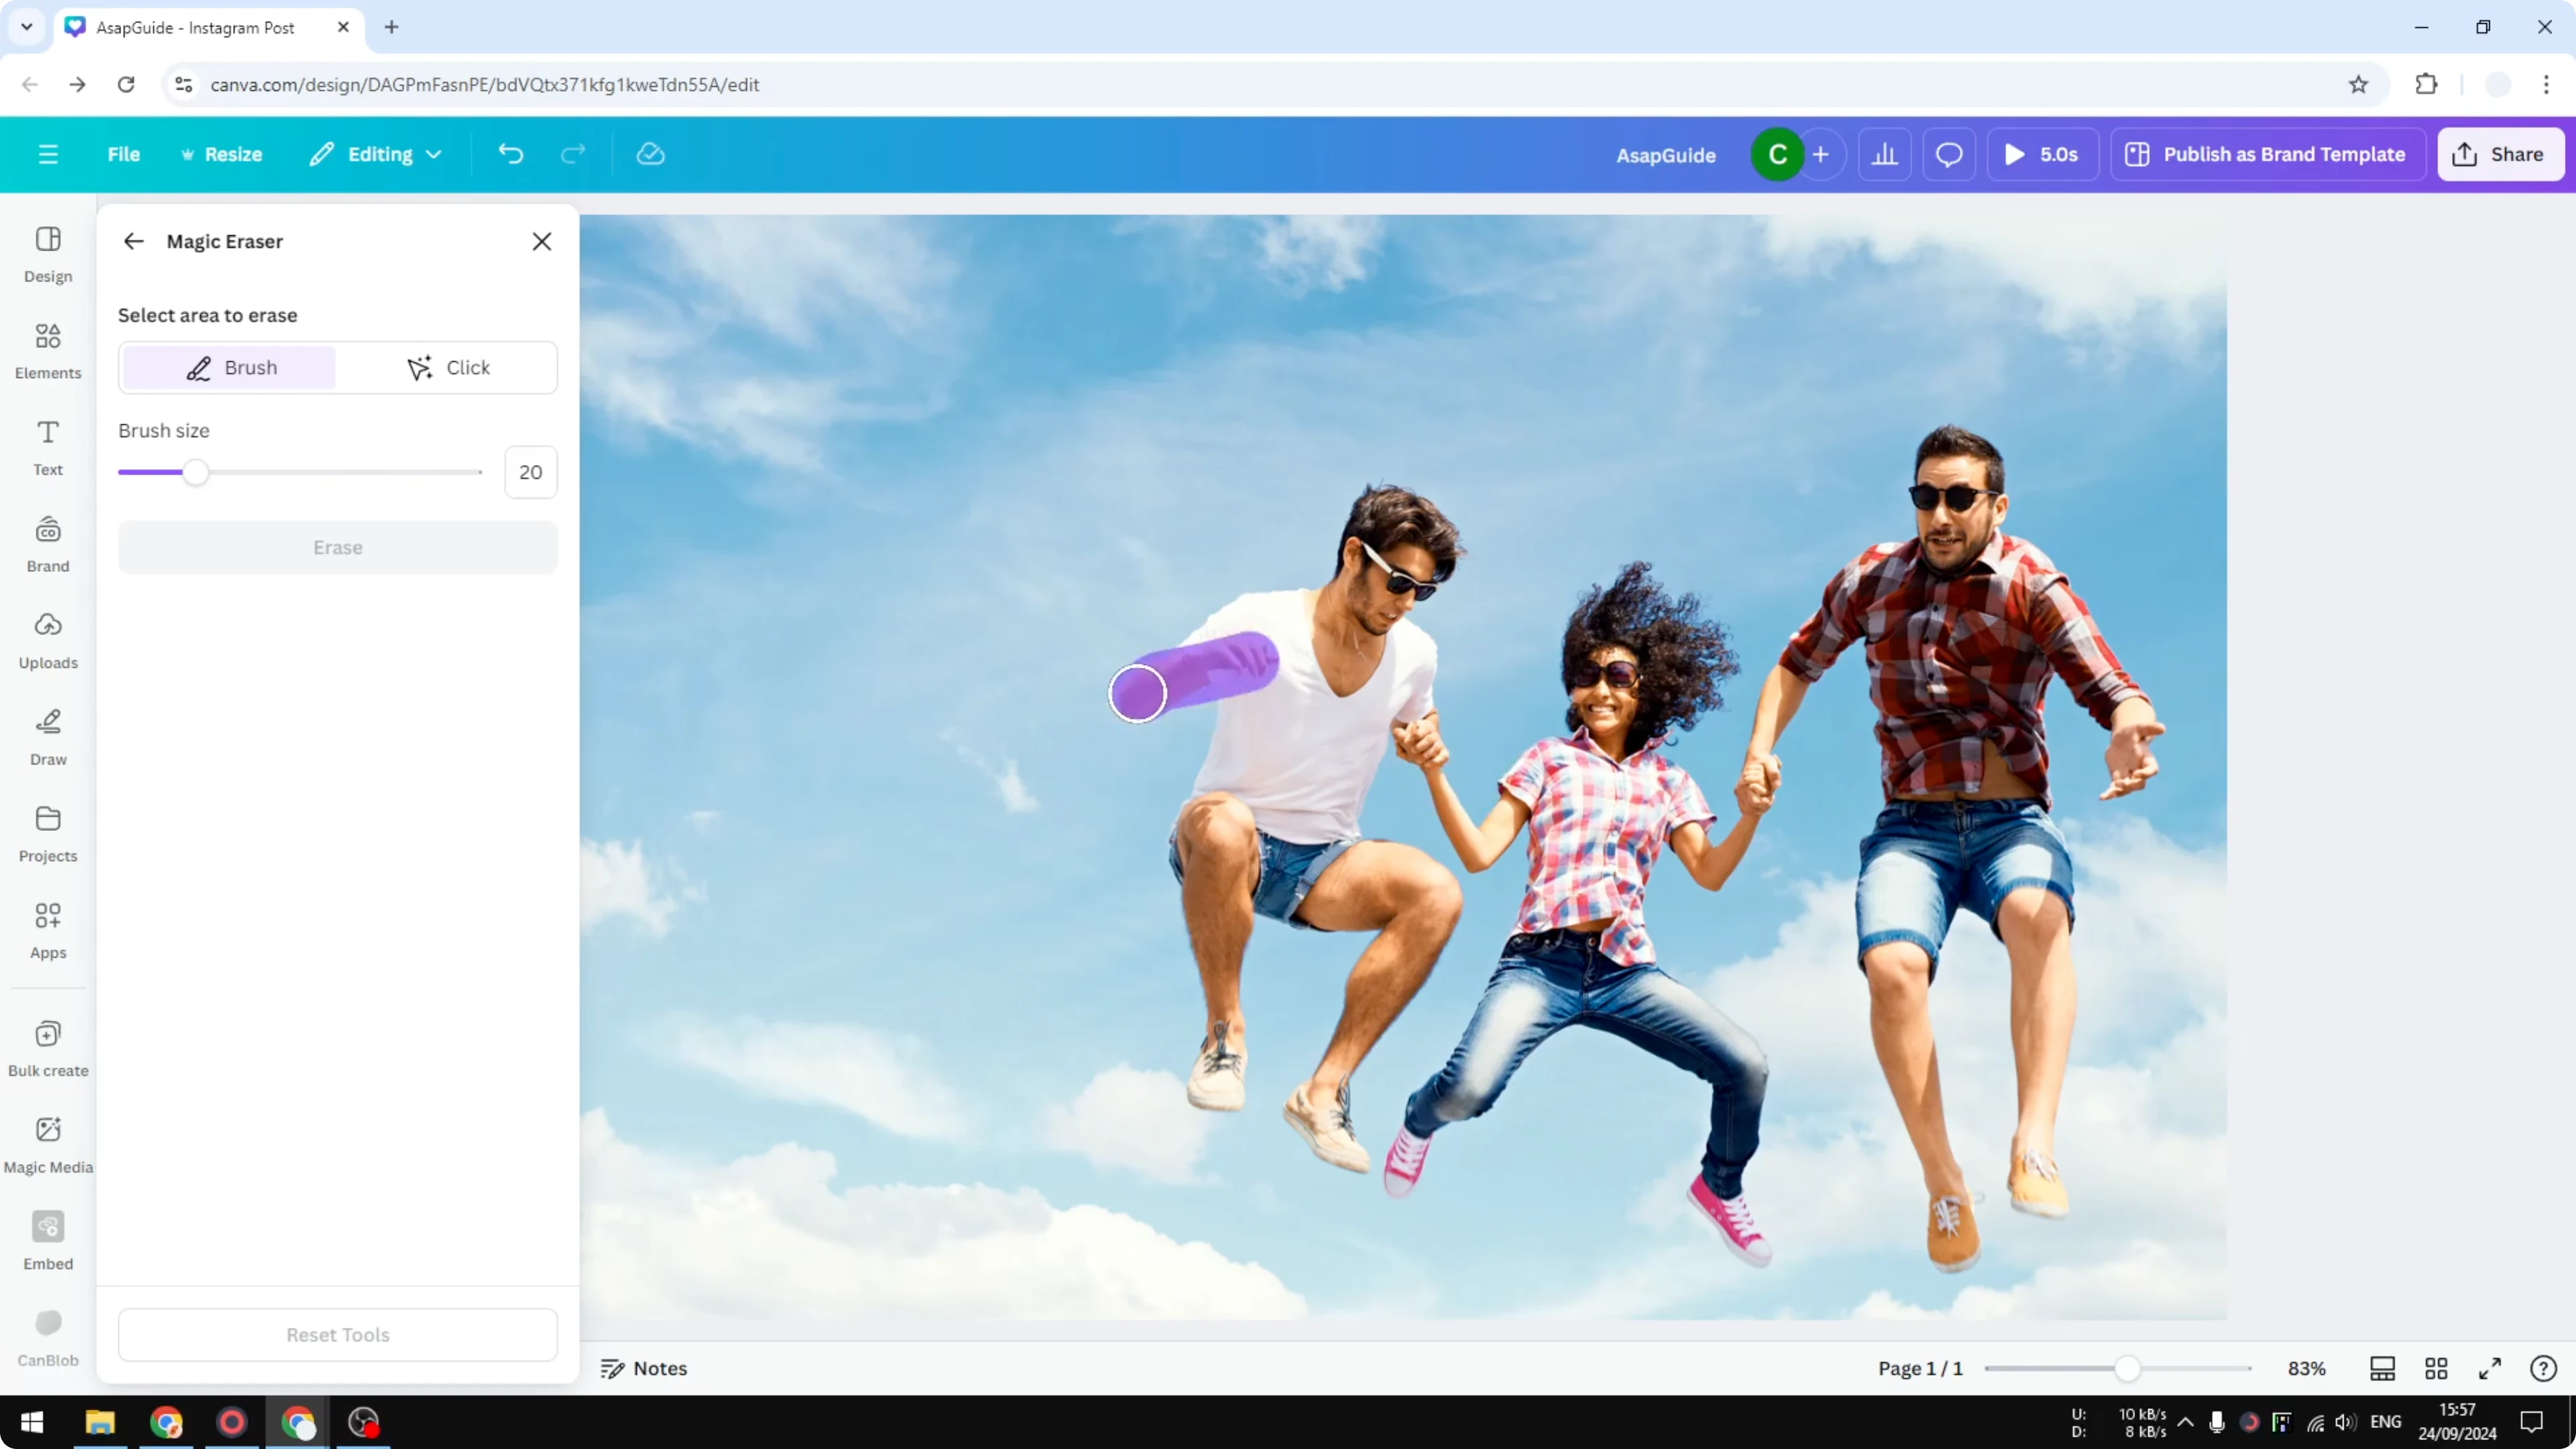Expand the Editing mode dropdown
Viewport: 2576px width, 1449px height.
pos(376,154)
